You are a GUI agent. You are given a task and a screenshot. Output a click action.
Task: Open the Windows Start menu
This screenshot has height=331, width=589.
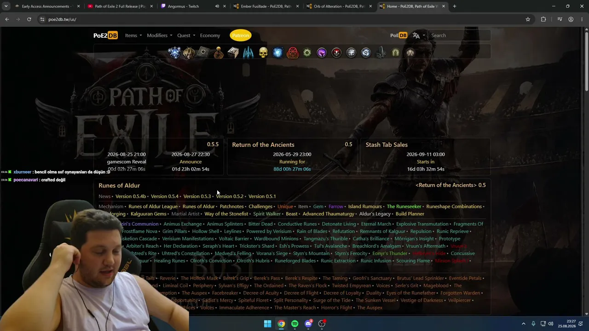pos(267,324)
